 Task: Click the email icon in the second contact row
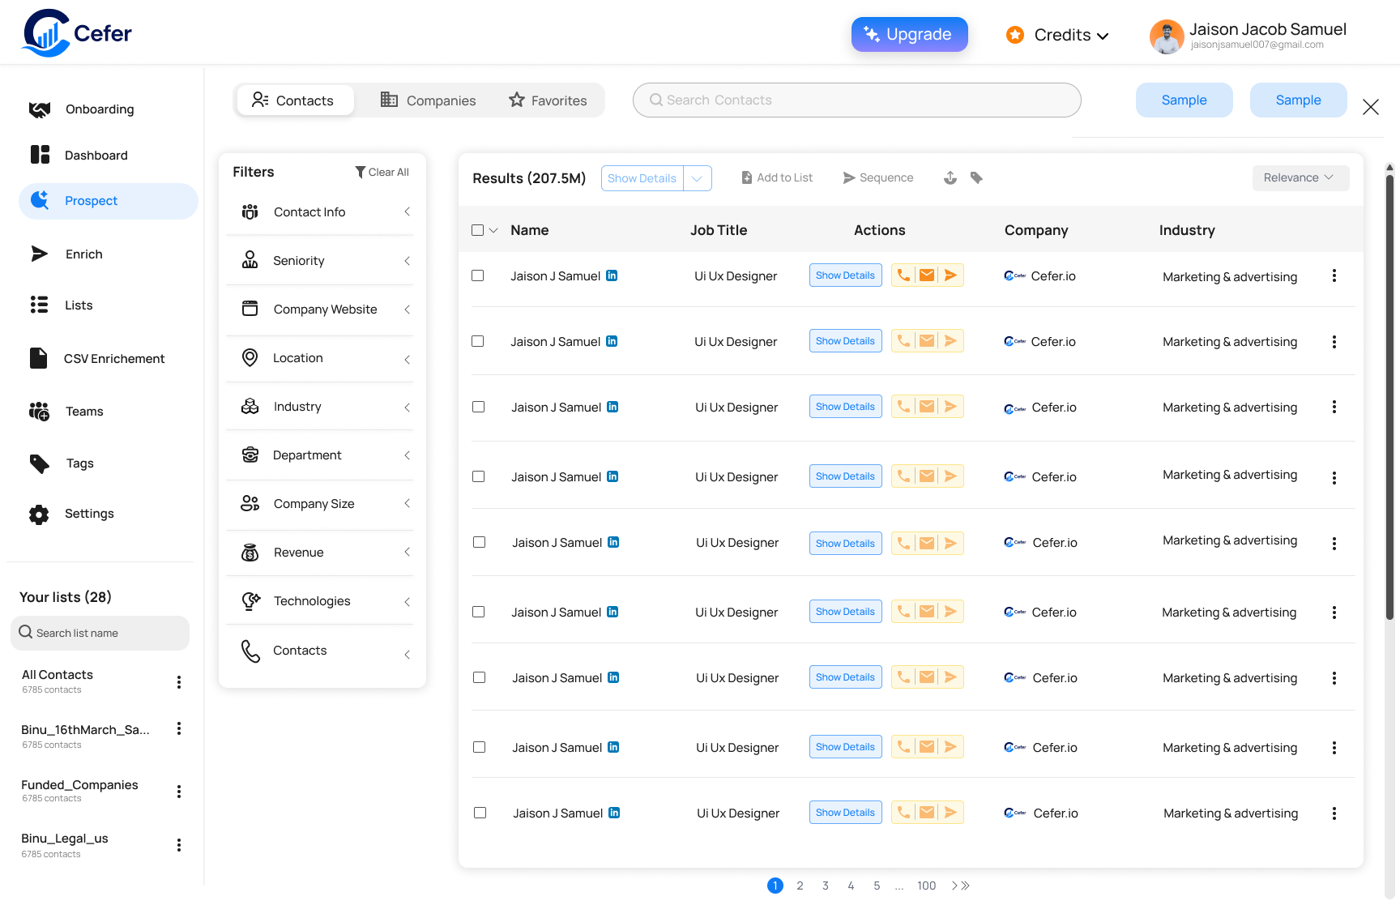click(927, 341)
